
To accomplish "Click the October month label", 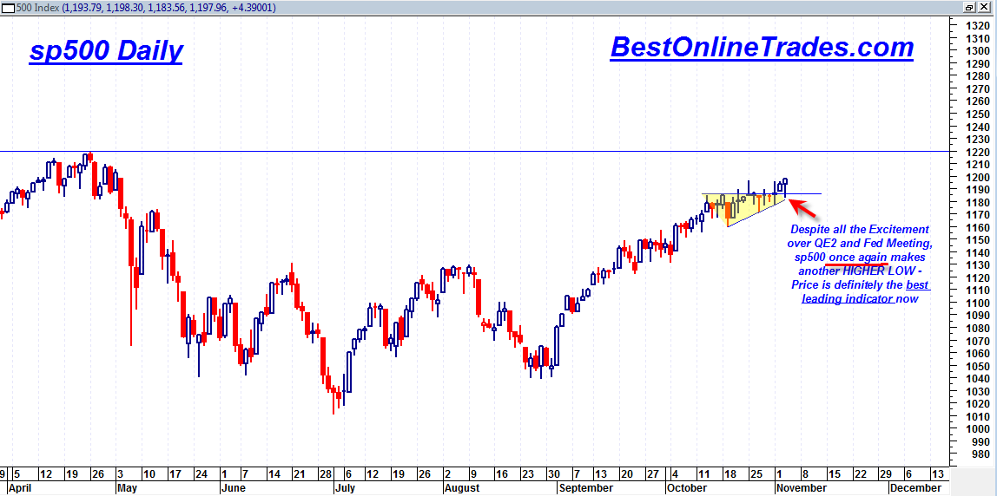I will coord(685,487).
